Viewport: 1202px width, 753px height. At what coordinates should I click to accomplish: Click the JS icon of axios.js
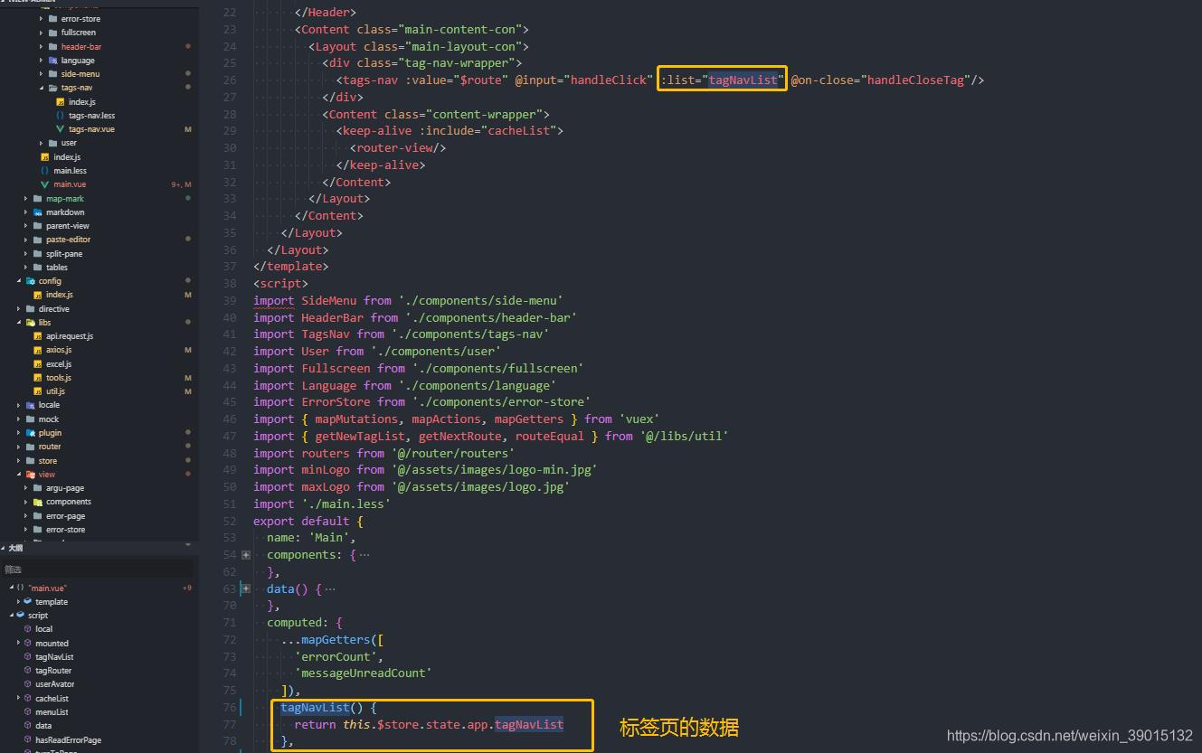point(37,350)
